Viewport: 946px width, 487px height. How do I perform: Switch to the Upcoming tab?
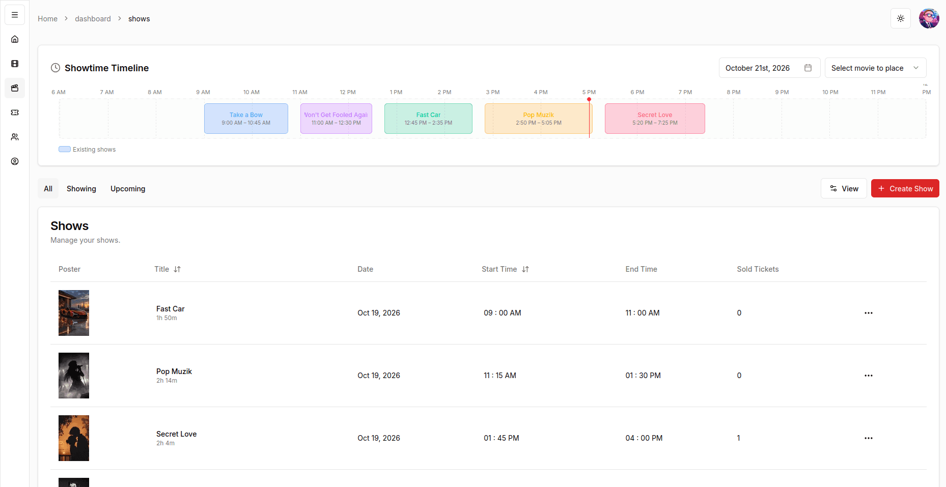(128, 188)
